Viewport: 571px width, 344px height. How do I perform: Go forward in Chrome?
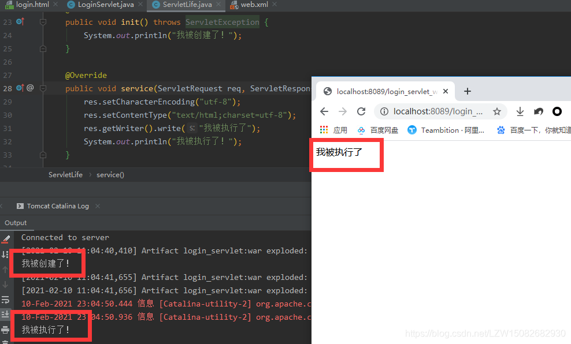point(343,111)
